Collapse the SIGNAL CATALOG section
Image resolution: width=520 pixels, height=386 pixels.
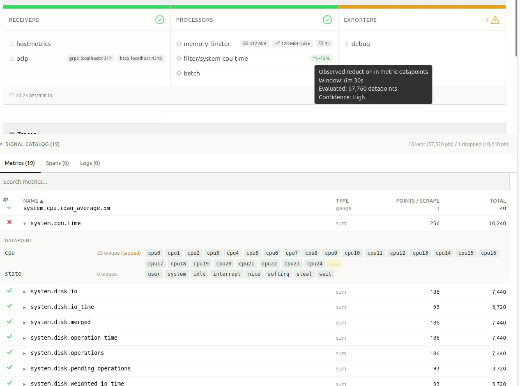click(x=3, y=144)
